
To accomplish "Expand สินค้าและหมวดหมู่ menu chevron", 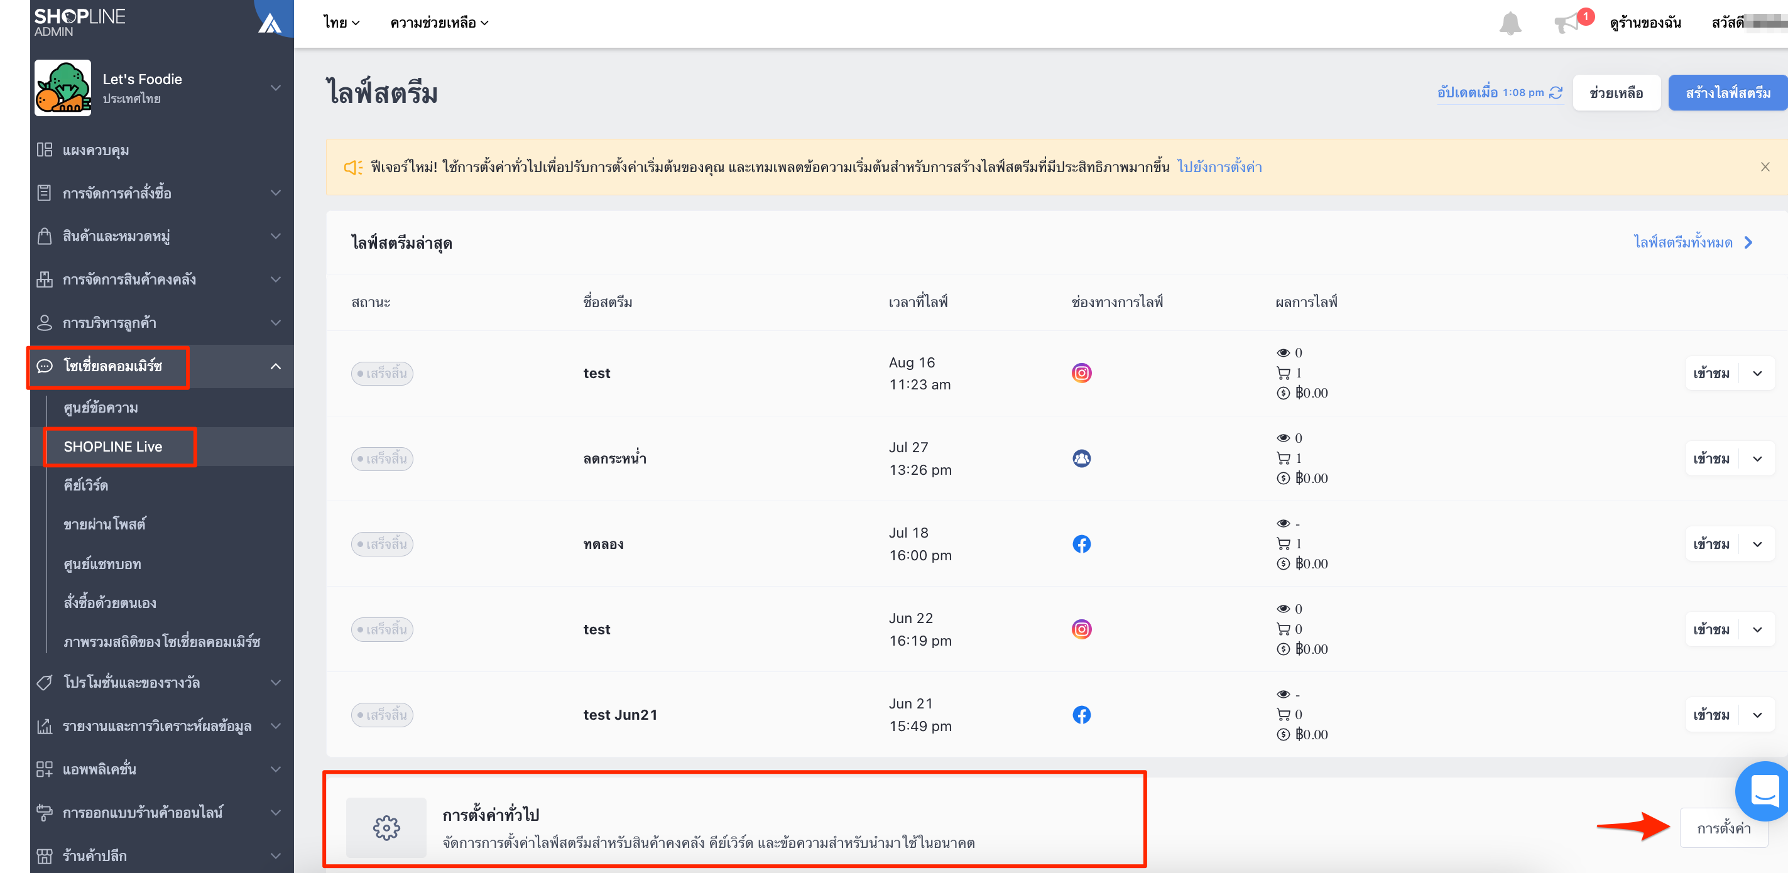I will pyautogui.click(x=276, y=236).
